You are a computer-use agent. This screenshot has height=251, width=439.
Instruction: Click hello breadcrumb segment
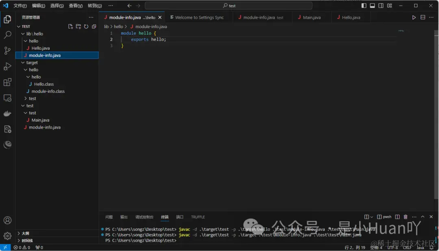pos(118,26)
